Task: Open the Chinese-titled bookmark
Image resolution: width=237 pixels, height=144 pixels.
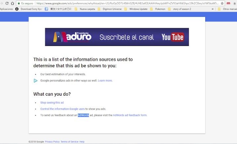Action: click(x=58, y=9)
